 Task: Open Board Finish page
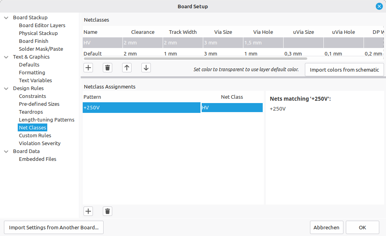pyautogui.click(x=33, y=41)
